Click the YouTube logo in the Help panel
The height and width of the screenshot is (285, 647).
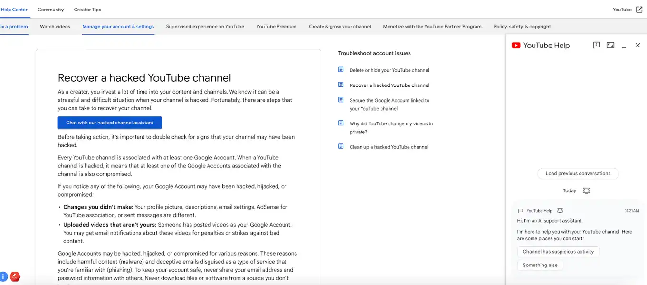pyautogui.click(x=516, y=45)
